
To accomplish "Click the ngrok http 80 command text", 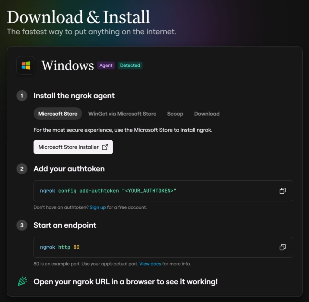I will 60,247.
